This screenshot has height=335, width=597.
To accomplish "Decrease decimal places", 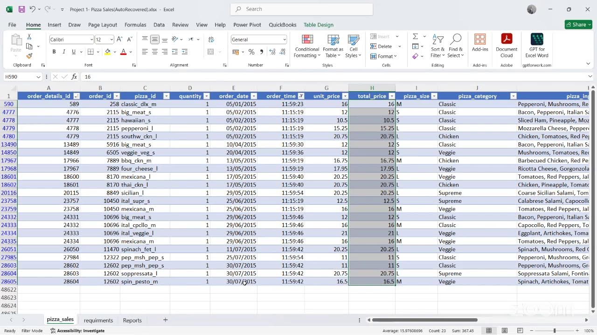I will pyautogui.click(x=282, y=52).
